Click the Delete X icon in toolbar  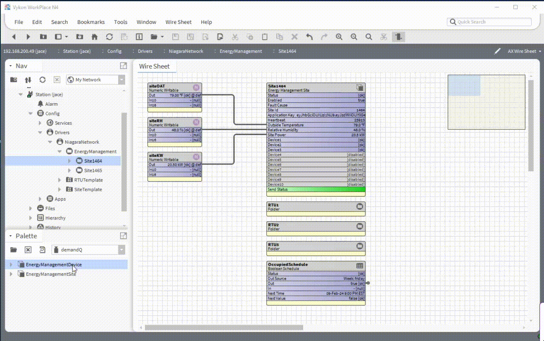tap(294, 37)
